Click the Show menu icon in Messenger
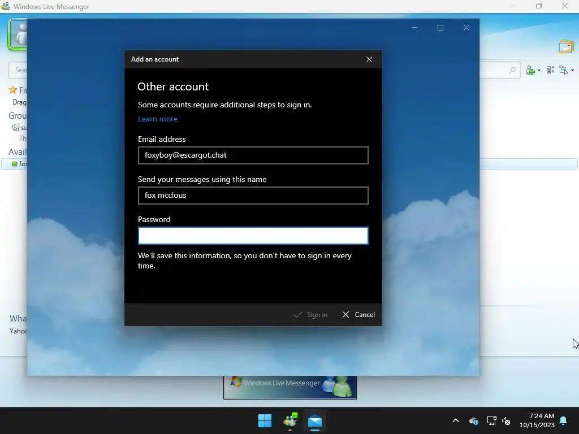This screenshot has height=434, width=579. point(564,70)
